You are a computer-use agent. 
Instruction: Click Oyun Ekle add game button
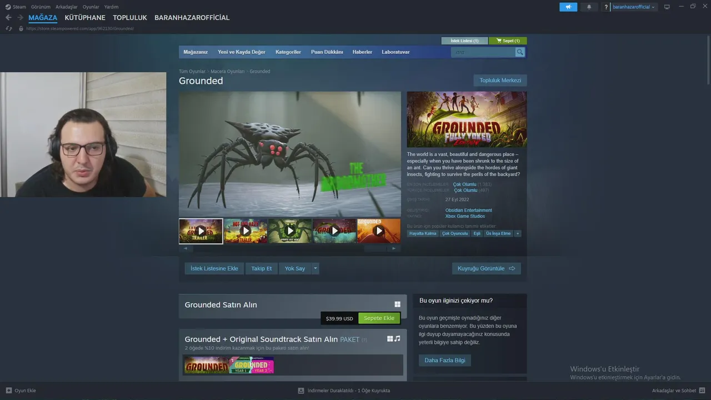21,391
